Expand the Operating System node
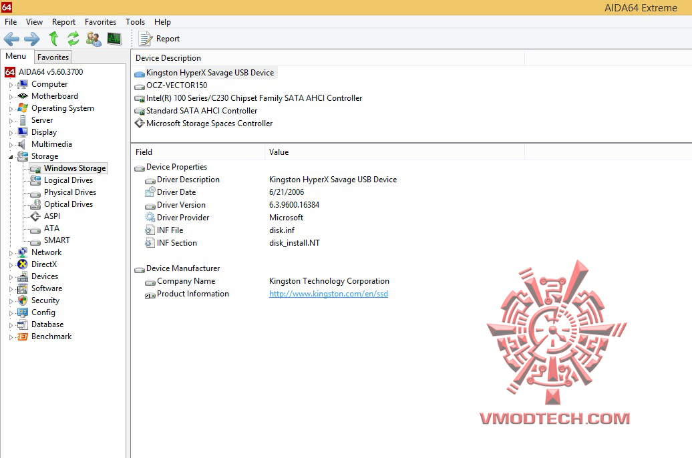 (x=11, y=109)
